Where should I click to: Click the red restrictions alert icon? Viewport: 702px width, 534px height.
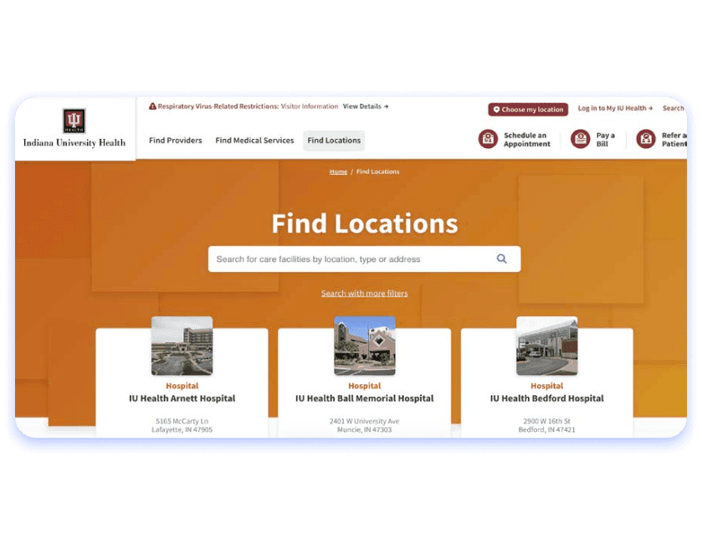tap(152, 106)
